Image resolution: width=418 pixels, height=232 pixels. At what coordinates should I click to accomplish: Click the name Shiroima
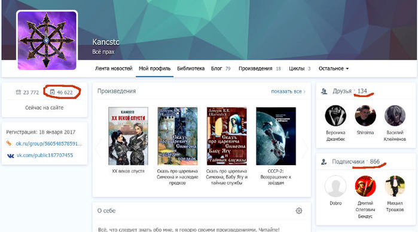point(365,132)
